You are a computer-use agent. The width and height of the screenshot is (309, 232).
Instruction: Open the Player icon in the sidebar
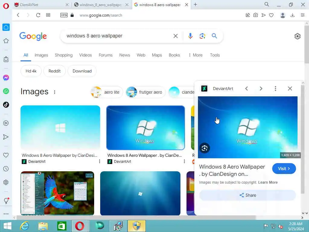click(x=6, y=123)
